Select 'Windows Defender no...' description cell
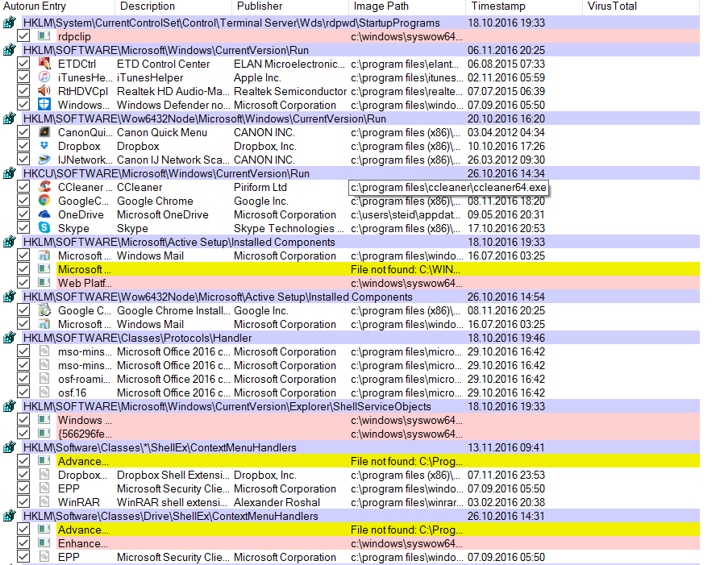This screenshot has width=724, height=565. coord(173,105)
